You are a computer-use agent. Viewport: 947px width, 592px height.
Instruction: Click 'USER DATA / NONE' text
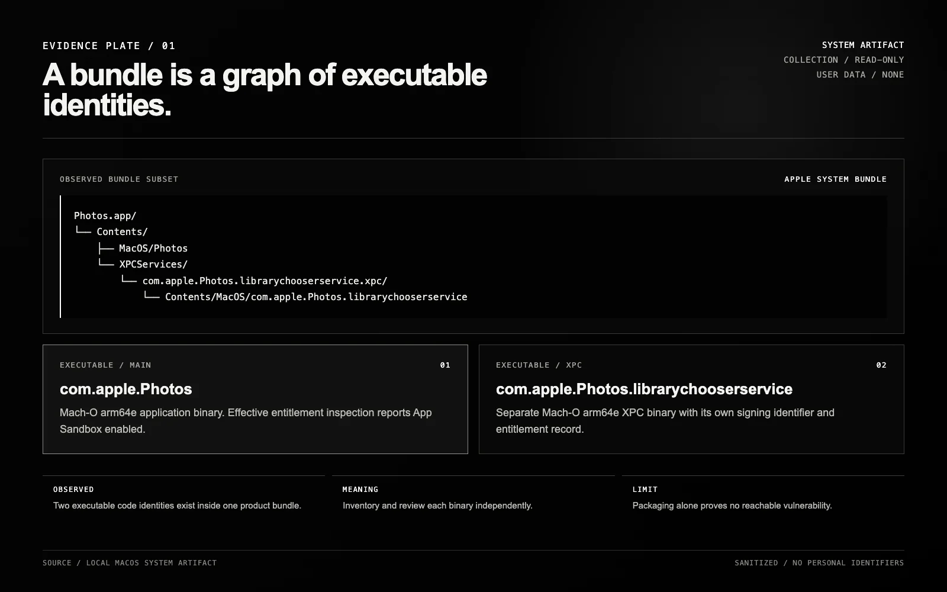click(x=860, y=75)
